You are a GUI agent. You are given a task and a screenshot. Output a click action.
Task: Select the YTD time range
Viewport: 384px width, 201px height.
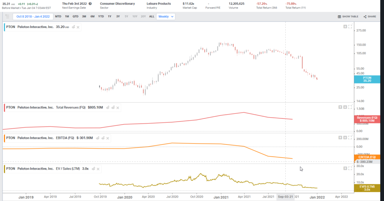(x=101, y=16)
